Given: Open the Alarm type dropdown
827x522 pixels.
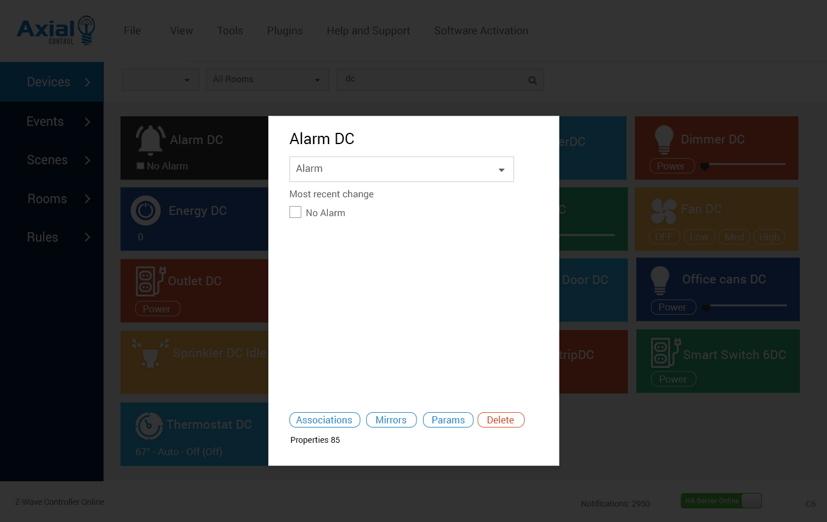Looking at the screenshot, I should [401, 169].
